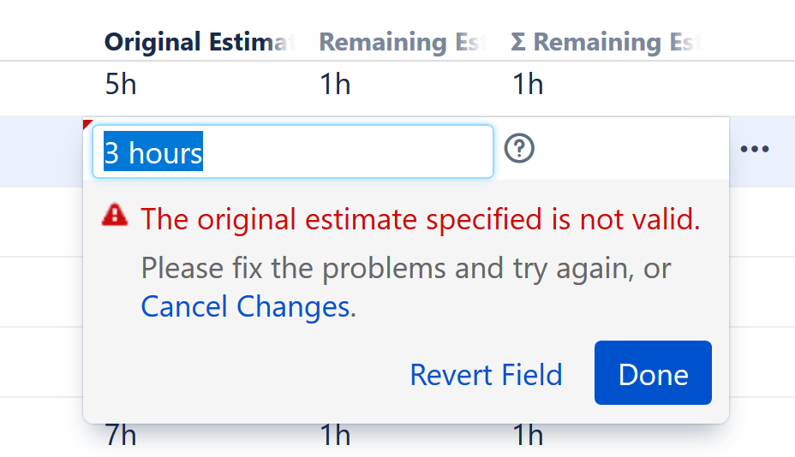
Task: Sort by Original Estimate column header
Action: pos(199,42)
